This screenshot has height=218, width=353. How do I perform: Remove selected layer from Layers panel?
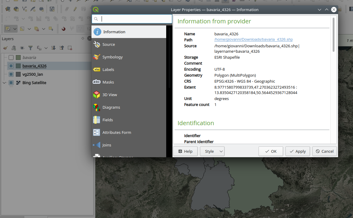click(x=70, y=48)
